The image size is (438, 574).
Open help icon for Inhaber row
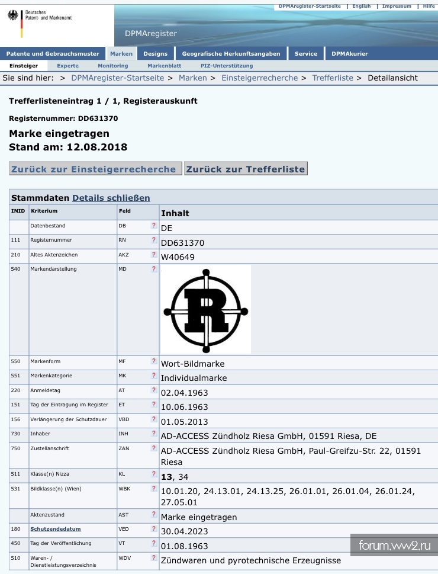point(154,434)
